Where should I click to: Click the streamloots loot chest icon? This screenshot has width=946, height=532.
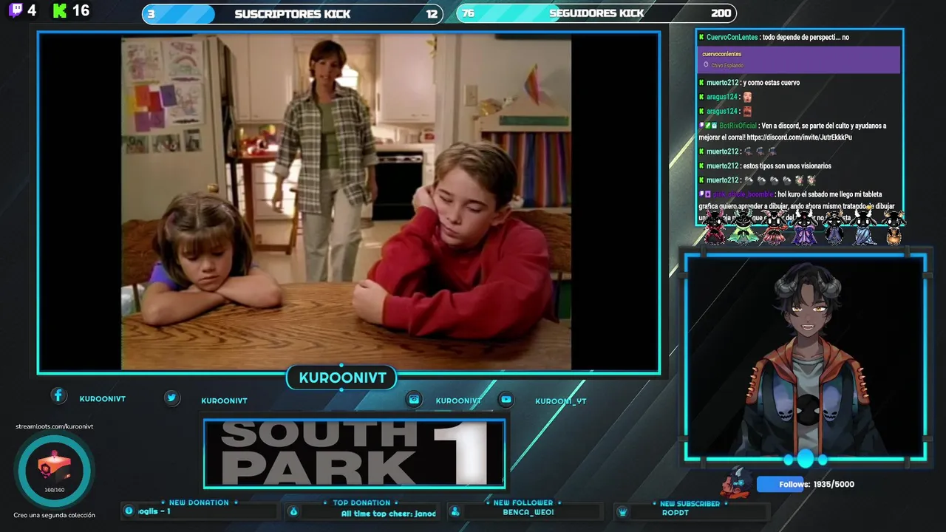(x=54, y=466)
